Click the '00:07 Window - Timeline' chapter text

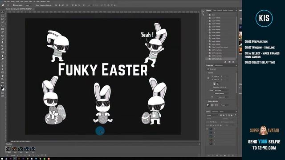[260, 48]
